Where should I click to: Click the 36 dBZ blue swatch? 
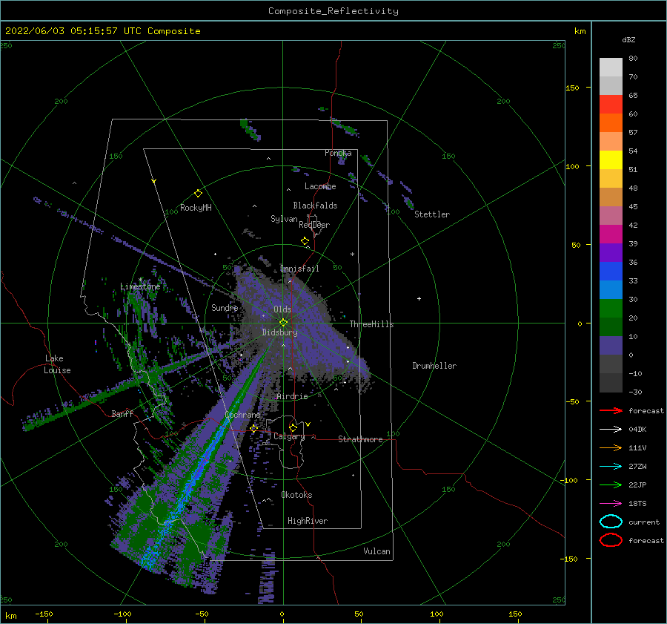coord(611,271)
